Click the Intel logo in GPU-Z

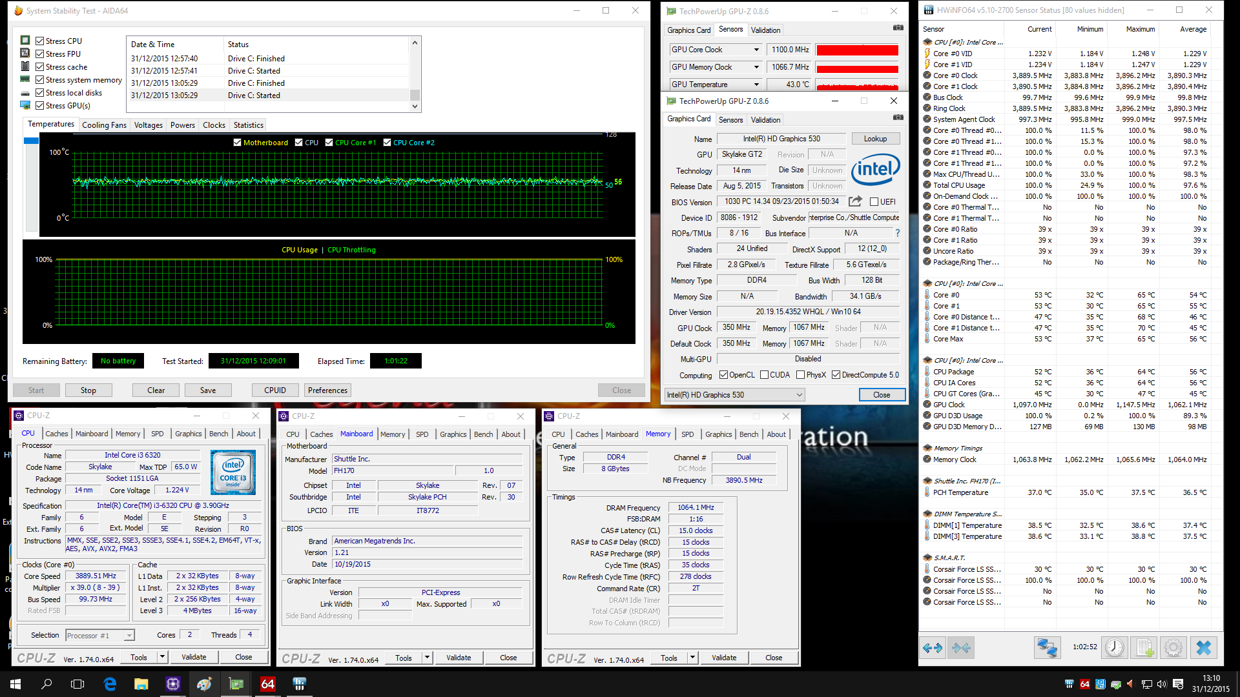pos(875,169)
